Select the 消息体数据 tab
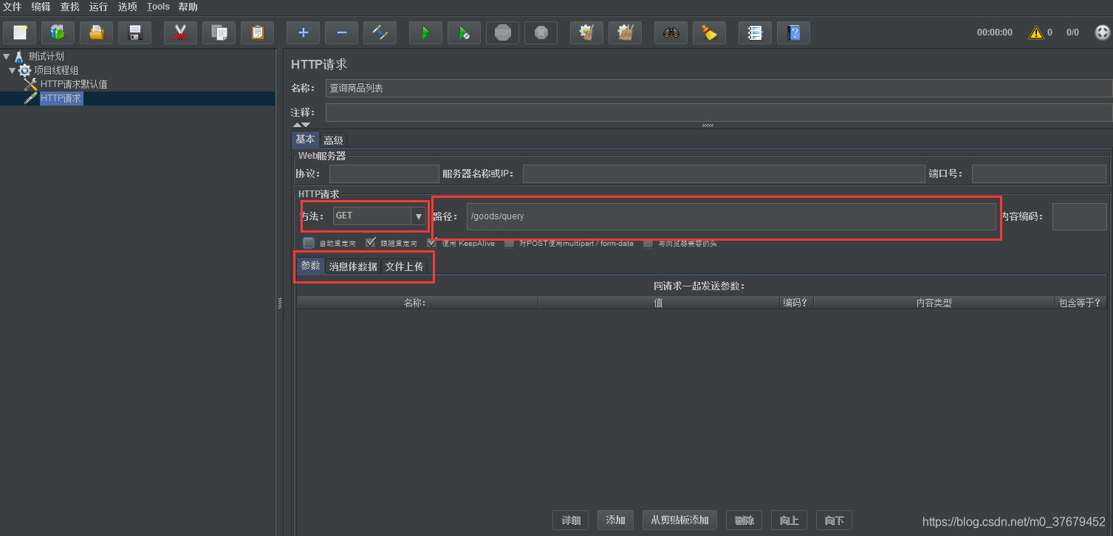 [x=353, y=266]
